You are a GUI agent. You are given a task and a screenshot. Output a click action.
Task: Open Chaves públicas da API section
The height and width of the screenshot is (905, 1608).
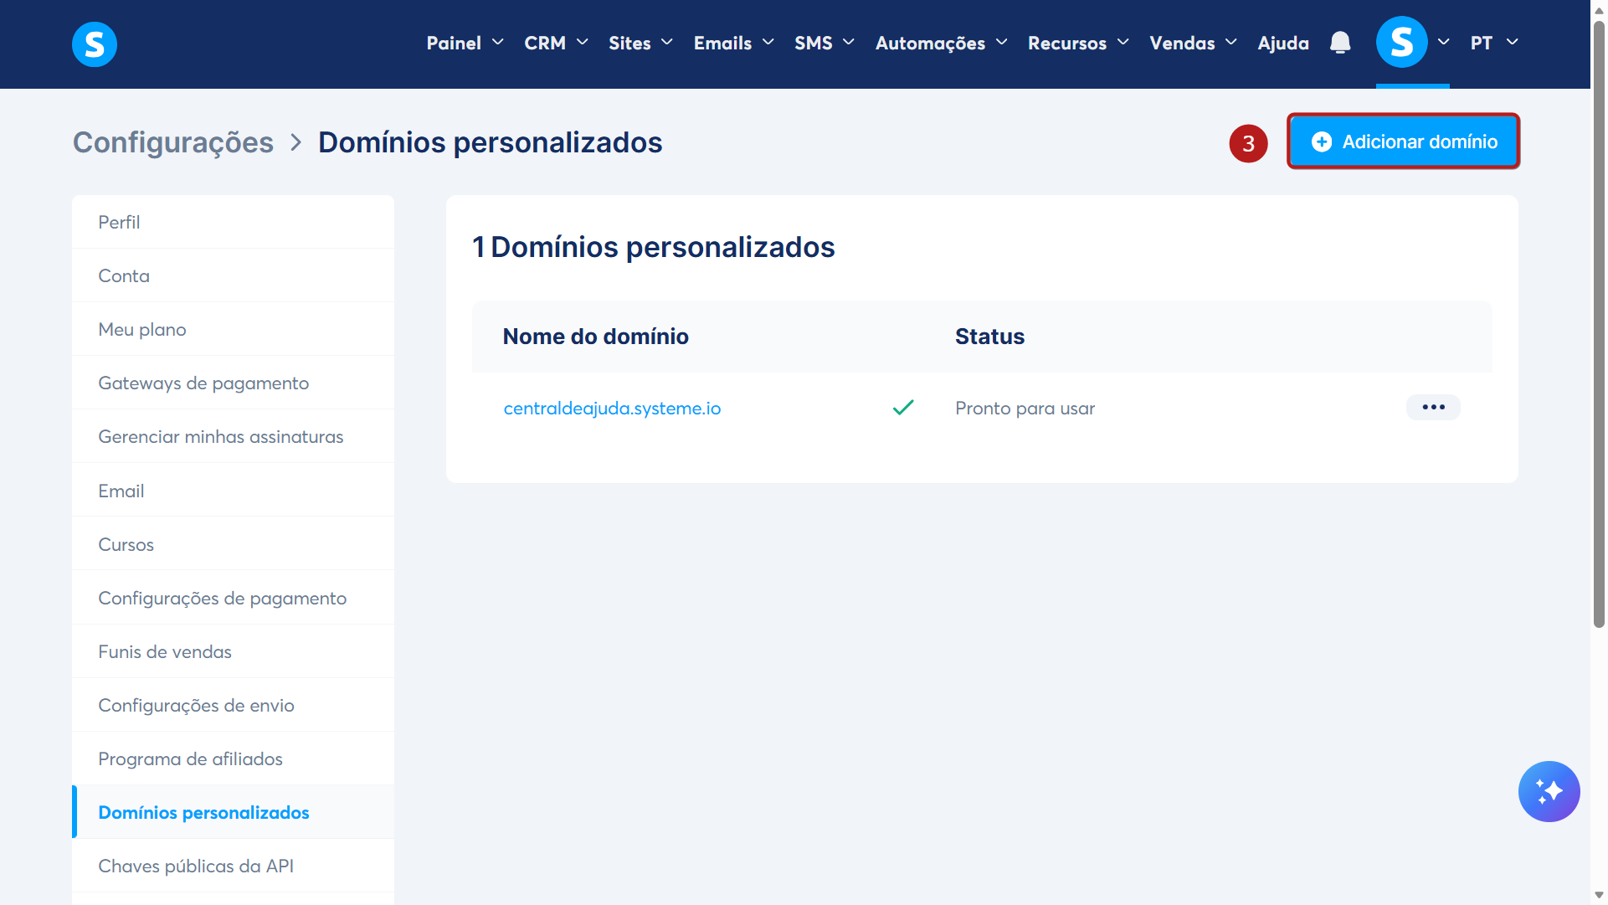(196, 866)
